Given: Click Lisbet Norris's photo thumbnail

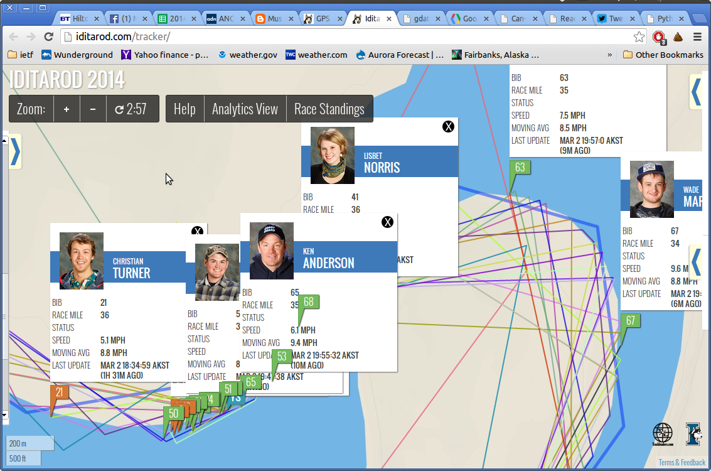Looking at the screenshot, I should coord(333,155).
